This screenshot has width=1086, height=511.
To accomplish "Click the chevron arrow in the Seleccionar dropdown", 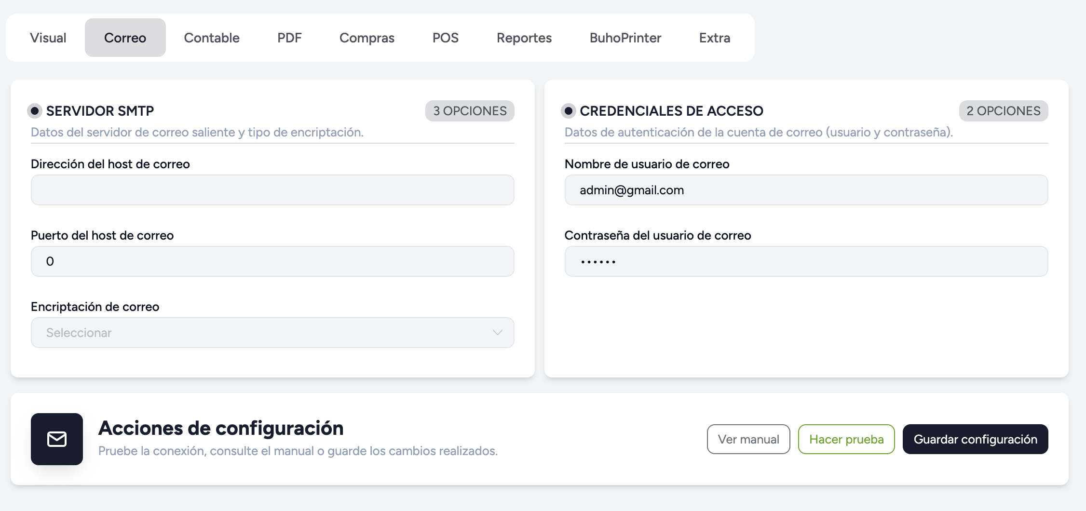I will [x=498, y=333].
